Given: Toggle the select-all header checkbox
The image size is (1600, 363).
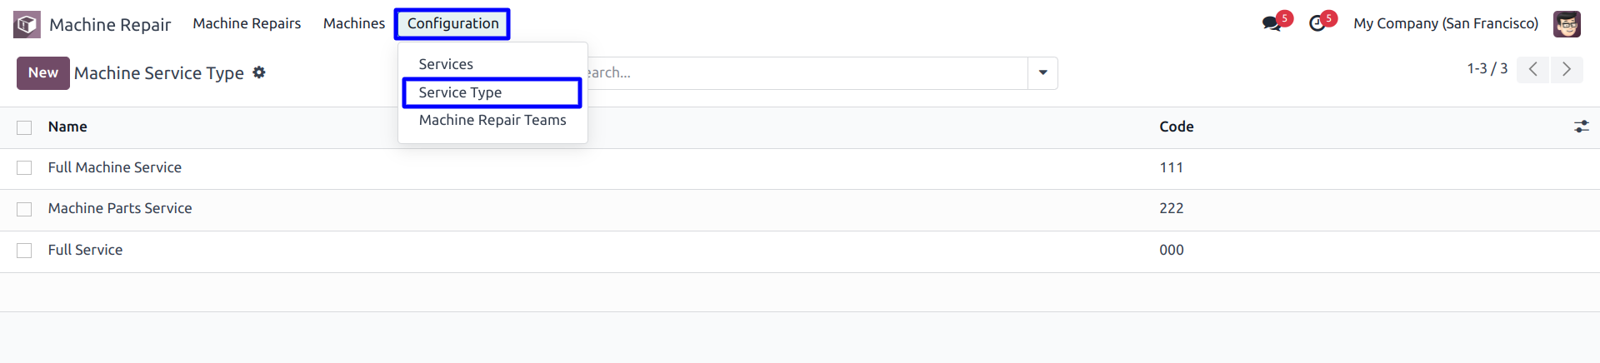Looking at the screenshot, I should tap(24, 127).
